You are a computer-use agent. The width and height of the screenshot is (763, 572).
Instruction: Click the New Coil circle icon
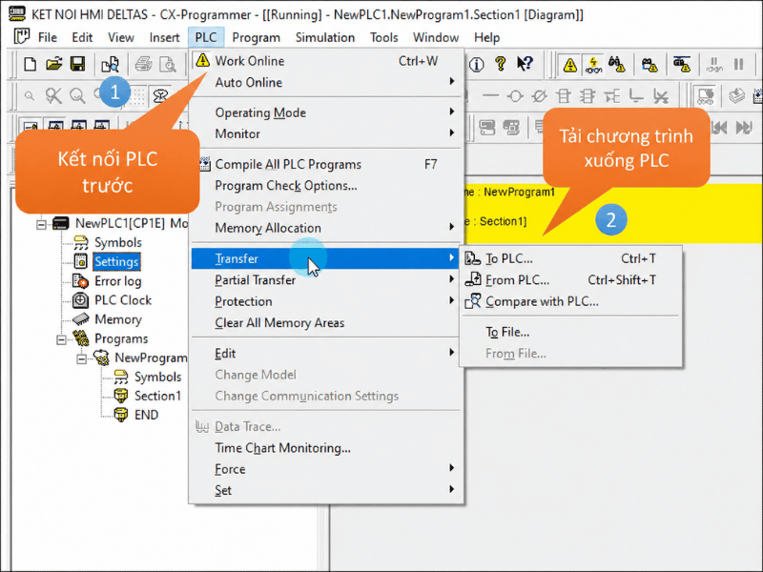click(x=515, y=96)
